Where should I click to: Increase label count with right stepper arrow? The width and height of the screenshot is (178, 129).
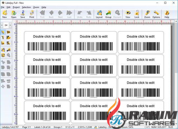pos(10,25)
